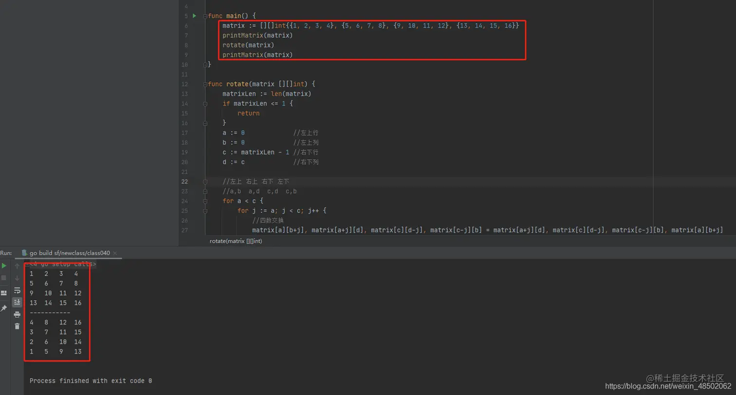This screenshot has height=395, width=736.
Task: Close the go build run tab
Action: pyautogui.click(x=116, y=253)
